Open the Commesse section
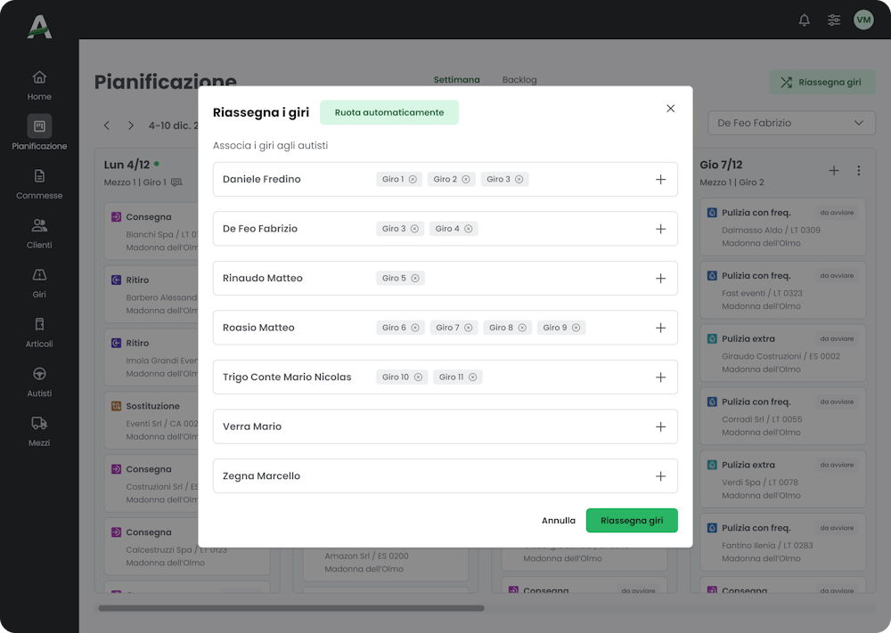Image resolution: width=891 pixels, height=633 pixels. (38, 183)
